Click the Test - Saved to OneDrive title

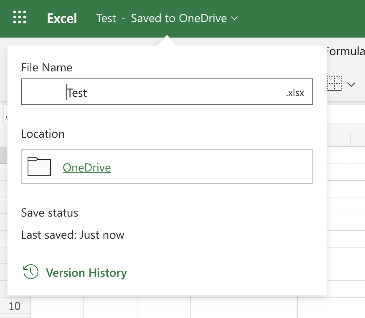pos(162,18)
